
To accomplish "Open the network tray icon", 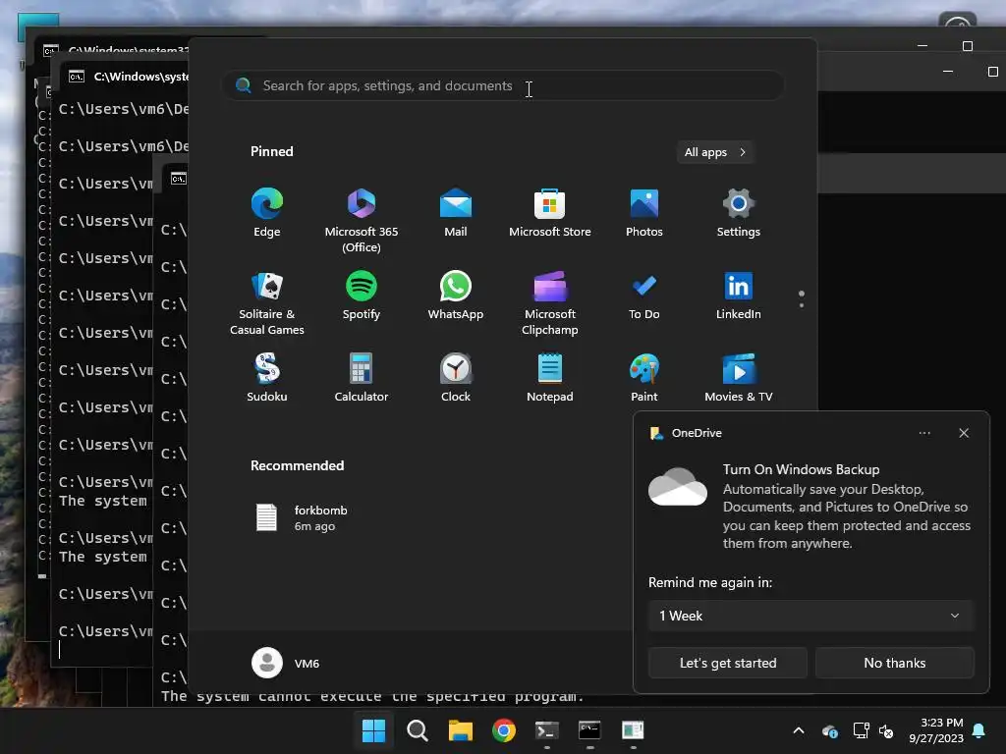I will [x=861, y=730].
